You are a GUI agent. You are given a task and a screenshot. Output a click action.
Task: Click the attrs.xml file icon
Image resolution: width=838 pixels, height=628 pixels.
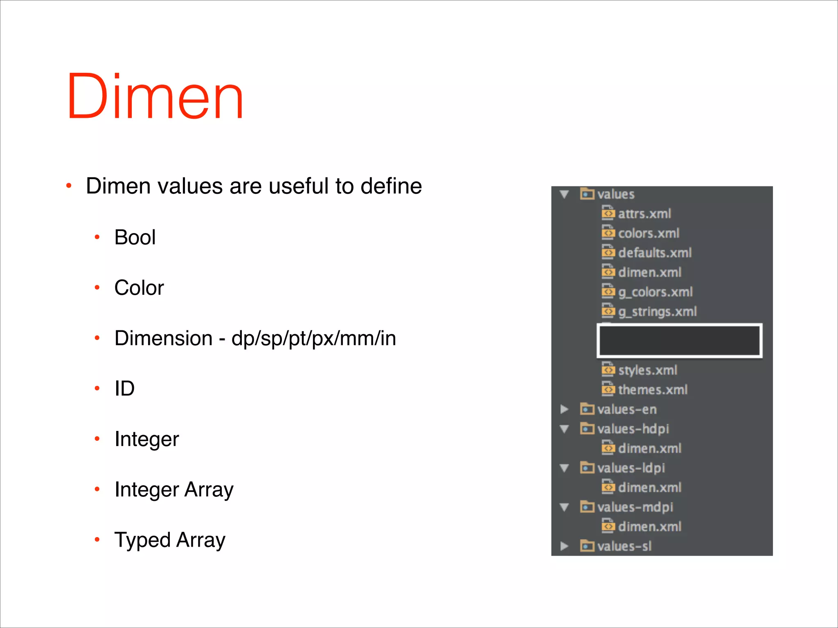point(608,213)
